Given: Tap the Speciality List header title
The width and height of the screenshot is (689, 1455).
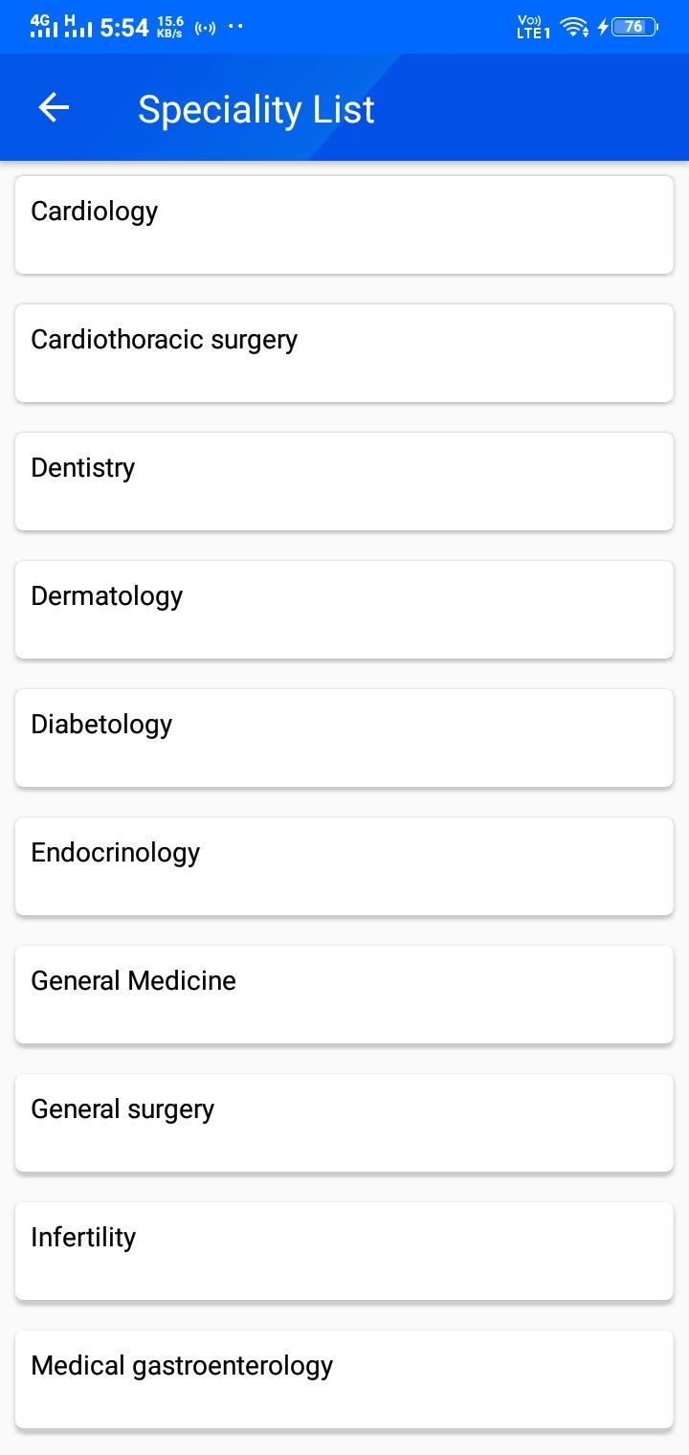Looking at the screenshot, I should coord(256,109).
